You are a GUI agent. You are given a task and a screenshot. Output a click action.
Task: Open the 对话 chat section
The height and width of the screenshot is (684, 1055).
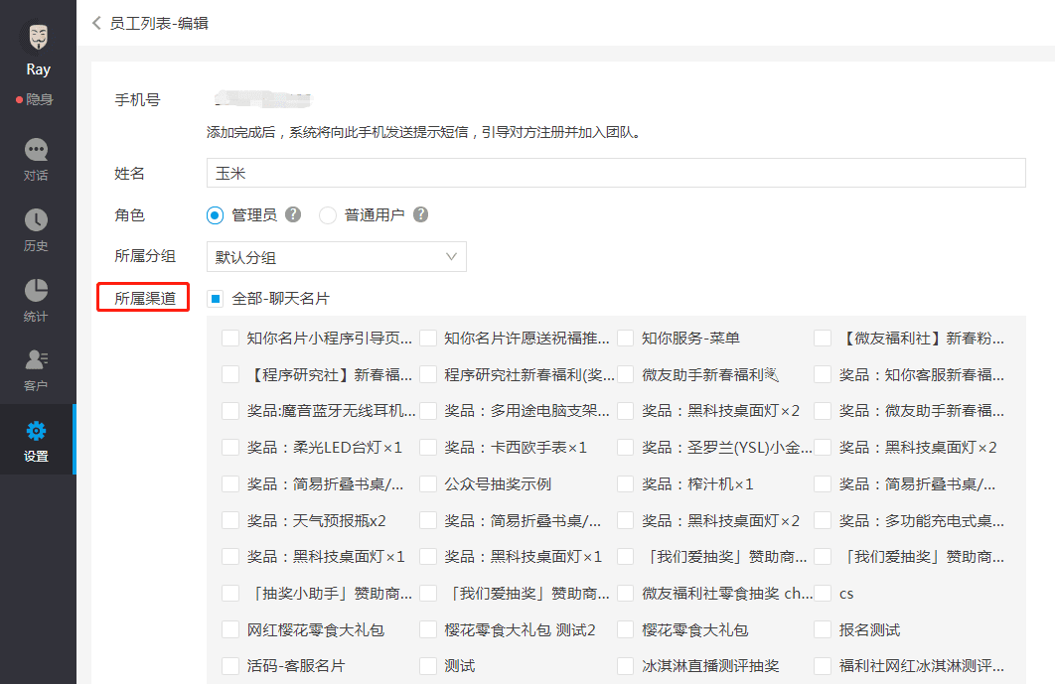click(37, 160)
